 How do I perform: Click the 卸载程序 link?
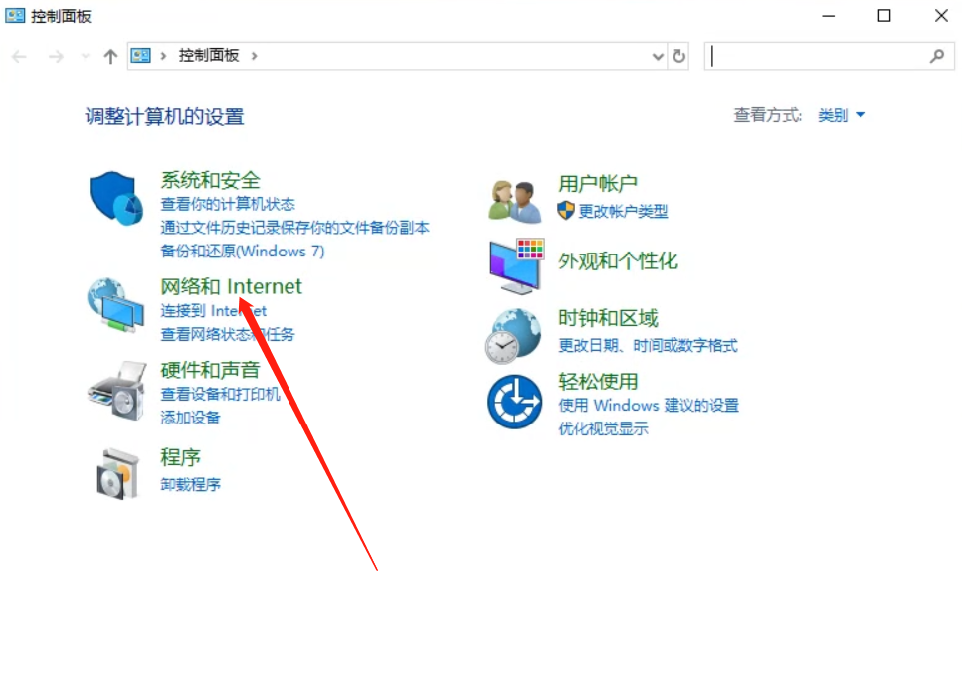click(x=190, y=484)
